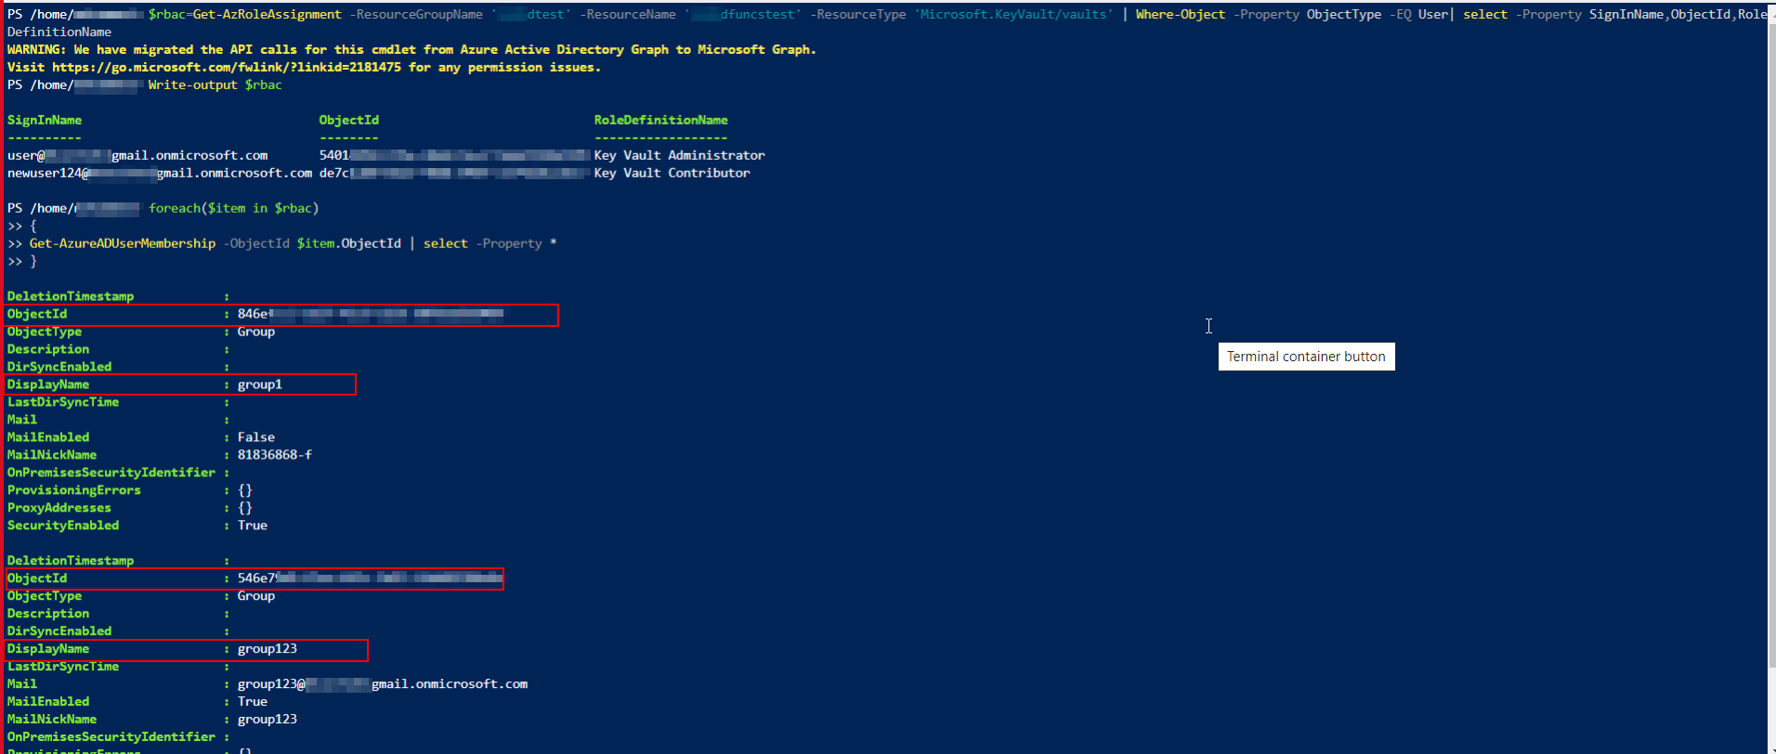Click the user@ gmail.onmicrosoft.com sign-in name
This screenshot has width=1776, height=754.
coord(137,155)
